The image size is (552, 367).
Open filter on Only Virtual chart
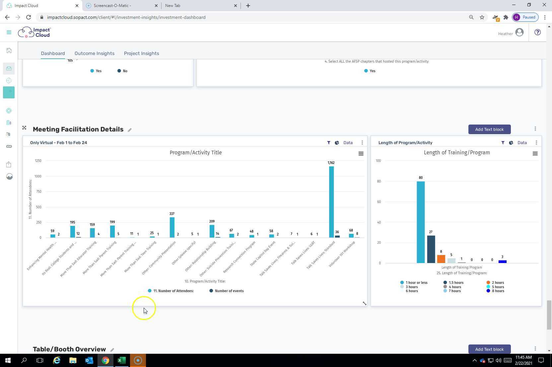coord(329,143)
